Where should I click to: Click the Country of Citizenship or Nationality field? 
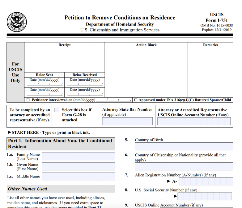point(184,166)
